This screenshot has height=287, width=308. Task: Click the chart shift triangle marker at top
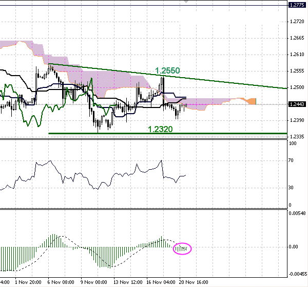click(x=186, y=2)
